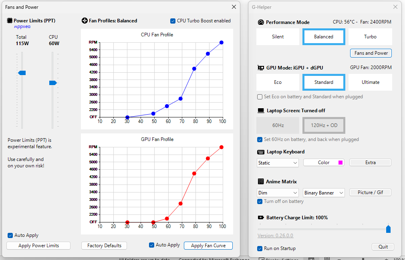Viewport: 405px width, 260px height.
Task: Click the Fan Profiles fan icon
Action: tap(85, 21)
